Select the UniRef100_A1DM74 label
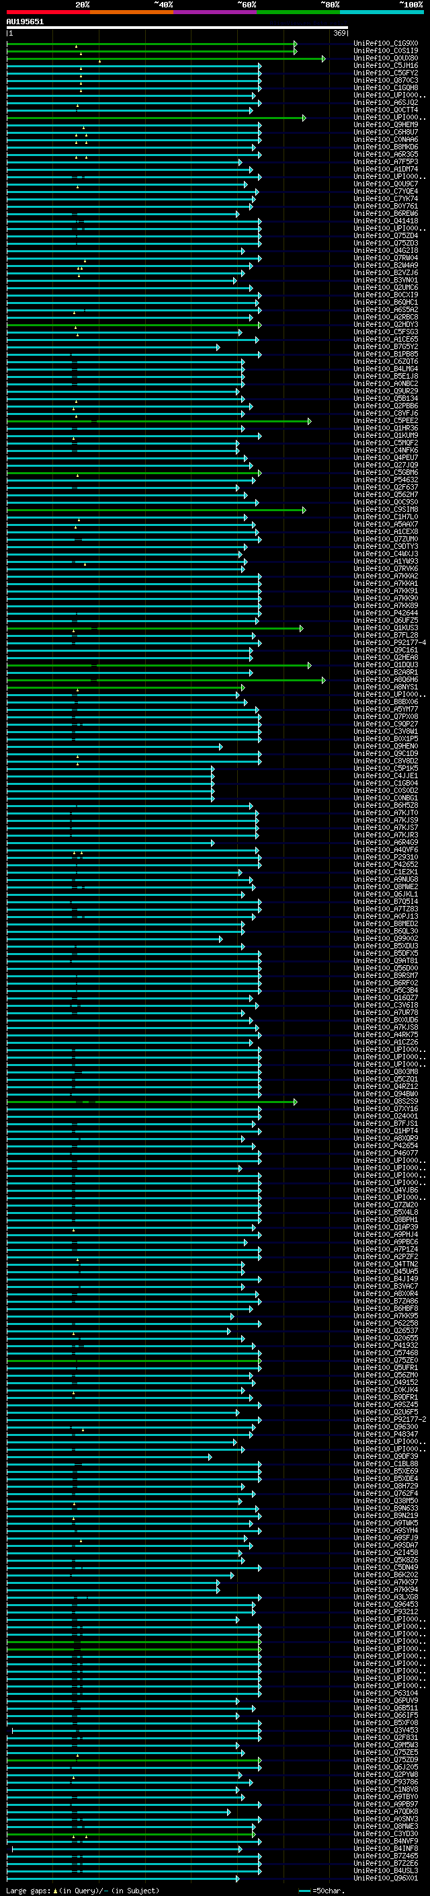 [x=386, y=169]
